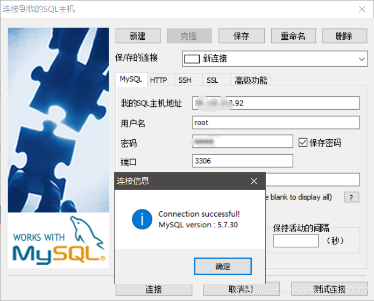
Task: Click the 重命名 (Rename) button
Action: (x=293, y=36)
